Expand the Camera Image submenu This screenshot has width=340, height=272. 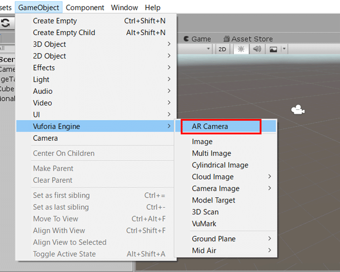pos(225,188)
